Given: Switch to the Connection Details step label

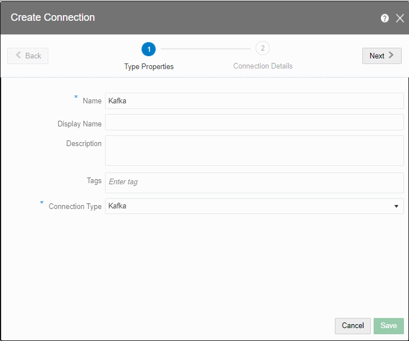Looking at the screenshot, I should [x=263, y=66].
